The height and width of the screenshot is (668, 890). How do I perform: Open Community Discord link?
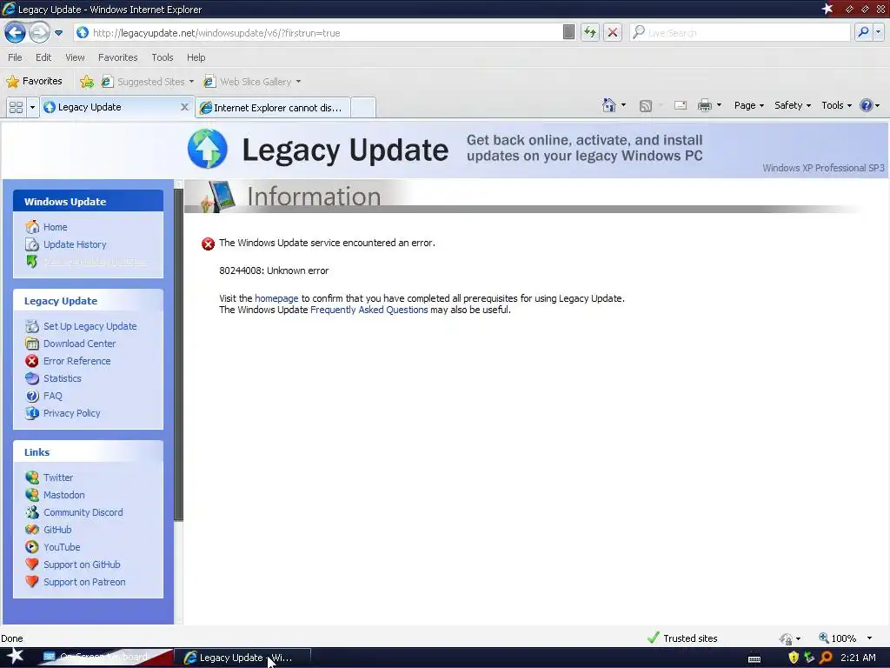click(83, 512)
